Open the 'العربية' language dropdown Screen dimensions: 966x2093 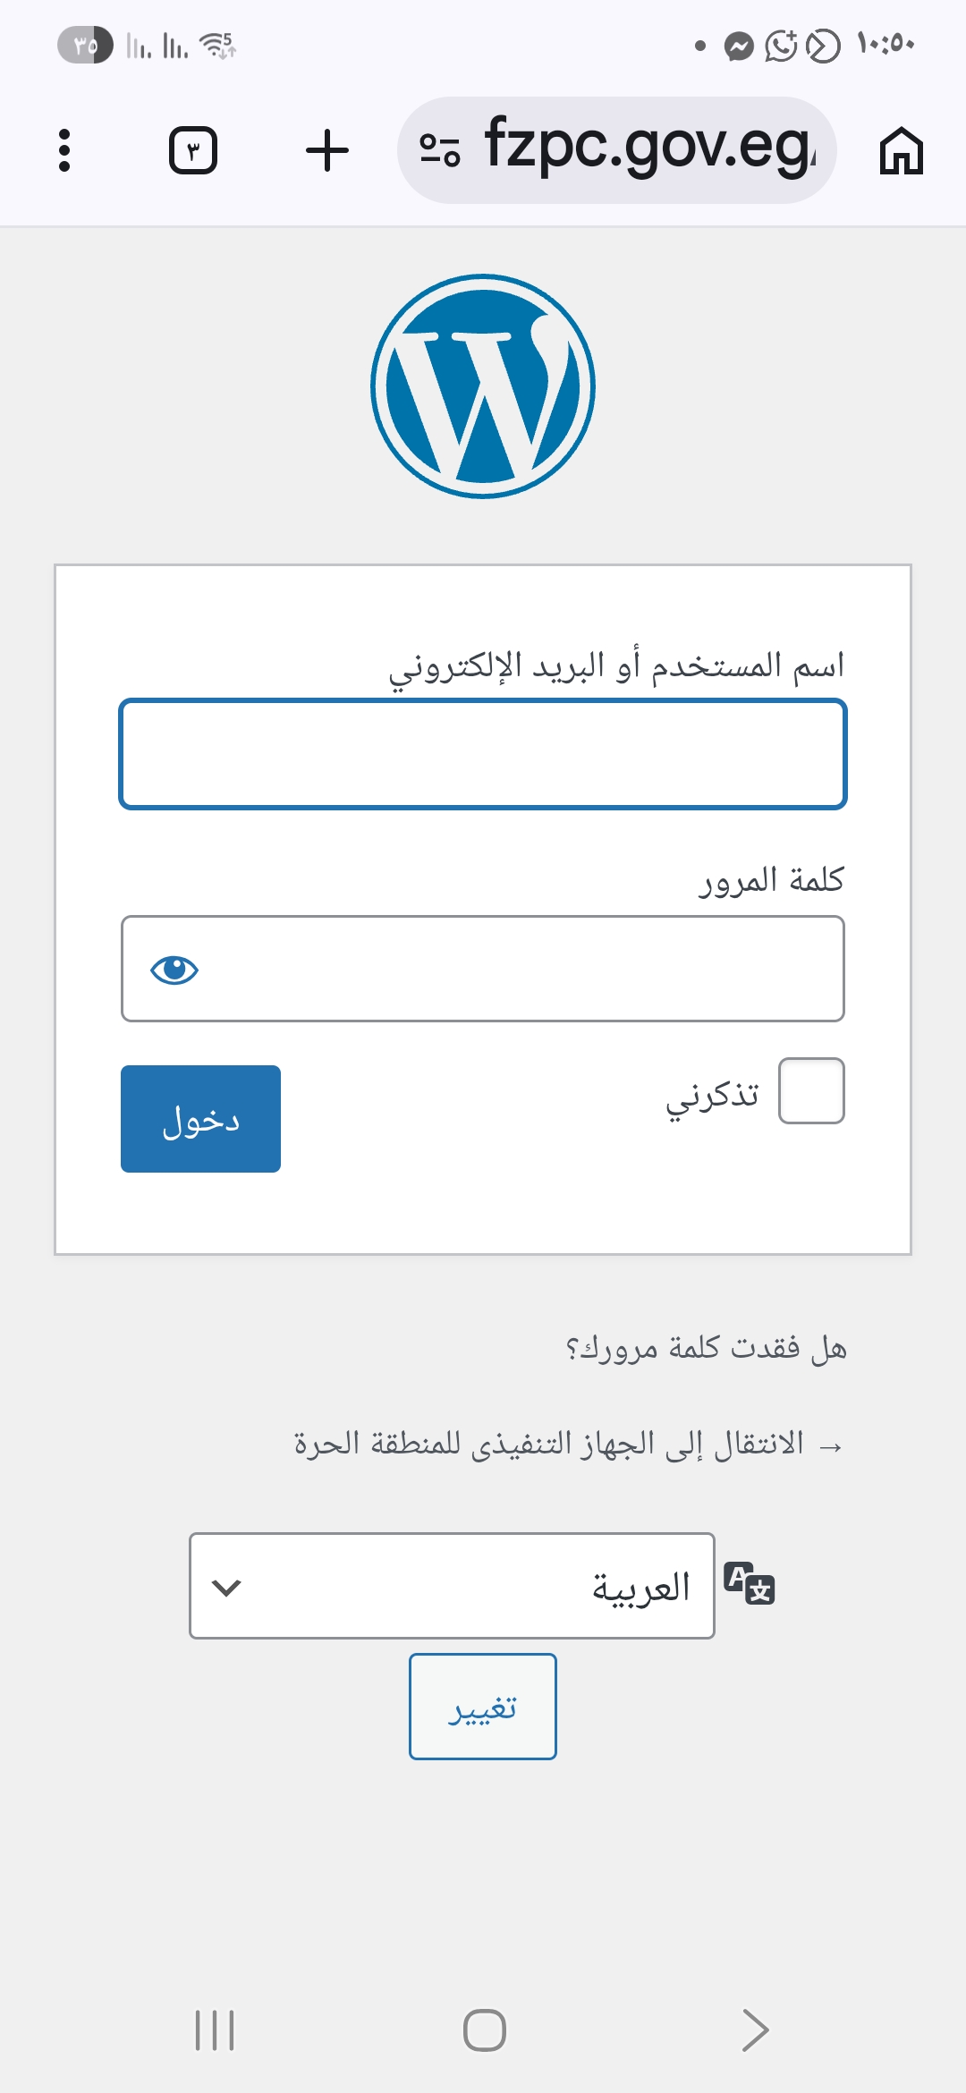[452, 1586]
